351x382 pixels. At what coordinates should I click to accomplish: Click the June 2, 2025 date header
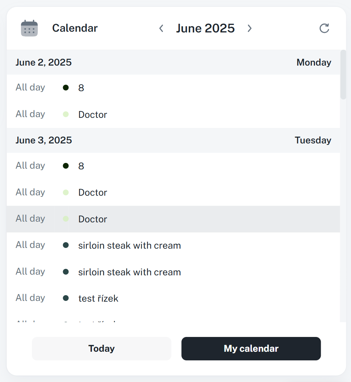(44, 62)
